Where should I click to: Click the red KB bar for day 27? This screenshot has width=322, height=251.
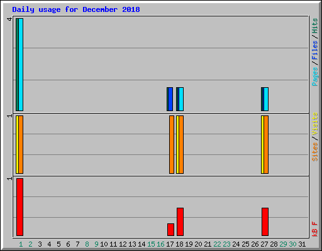(x=265, y=222)
